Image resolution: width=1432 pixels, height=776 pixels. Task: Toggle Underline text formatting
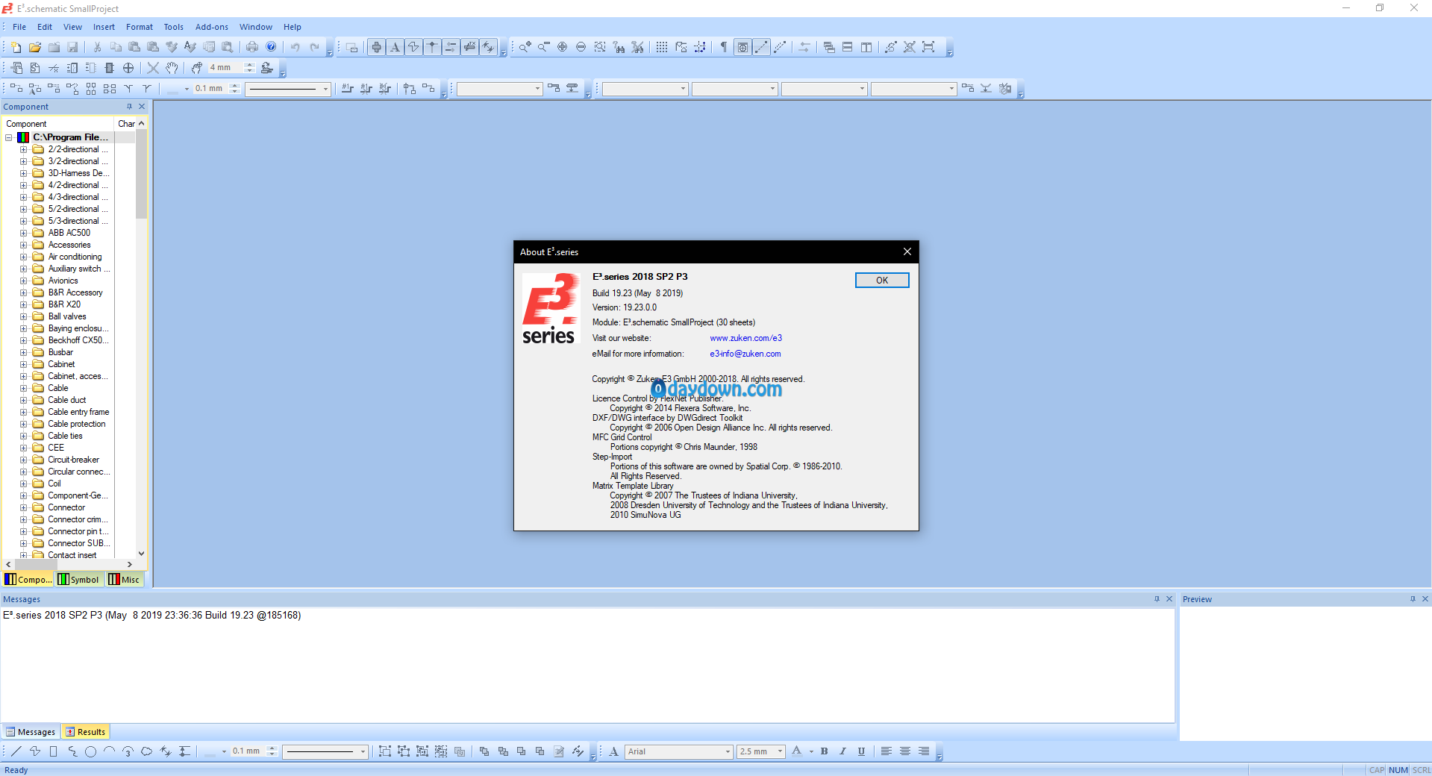(862, 751)
